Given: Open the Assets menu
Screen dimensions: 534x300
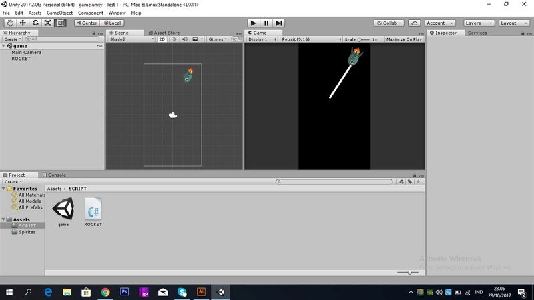Looking at the screenshot, I should pyautogui.click(x=35, y=13).
